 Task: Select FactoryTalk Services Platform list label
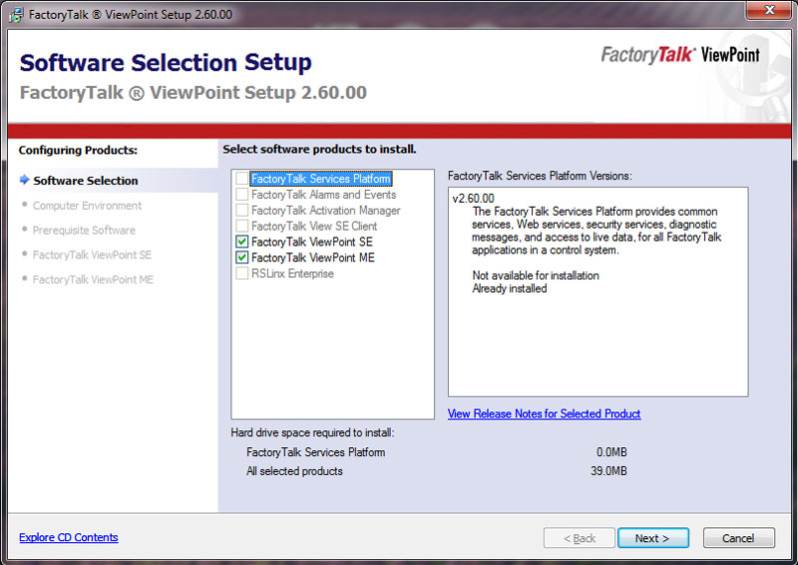tap(321, 179)
